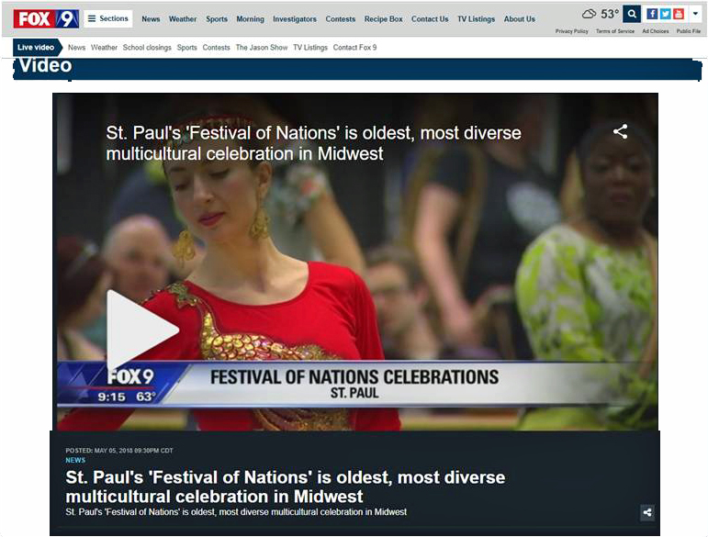Play the Festival of Nations video
Screen dimensions: 708x537
pos(142,330)
